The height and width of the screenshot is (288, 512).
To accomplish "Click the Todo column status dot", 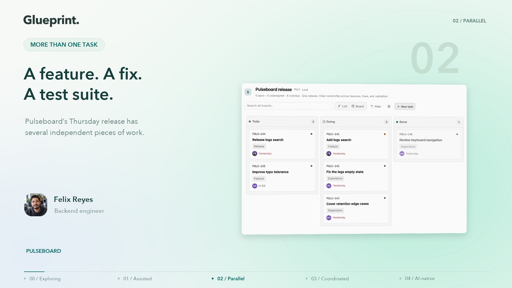I will point(250,122).
